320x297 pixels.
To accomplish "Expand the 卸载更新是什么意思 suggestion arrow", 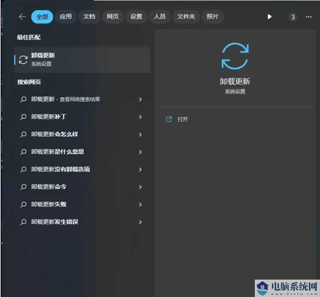I will [140, 152].
